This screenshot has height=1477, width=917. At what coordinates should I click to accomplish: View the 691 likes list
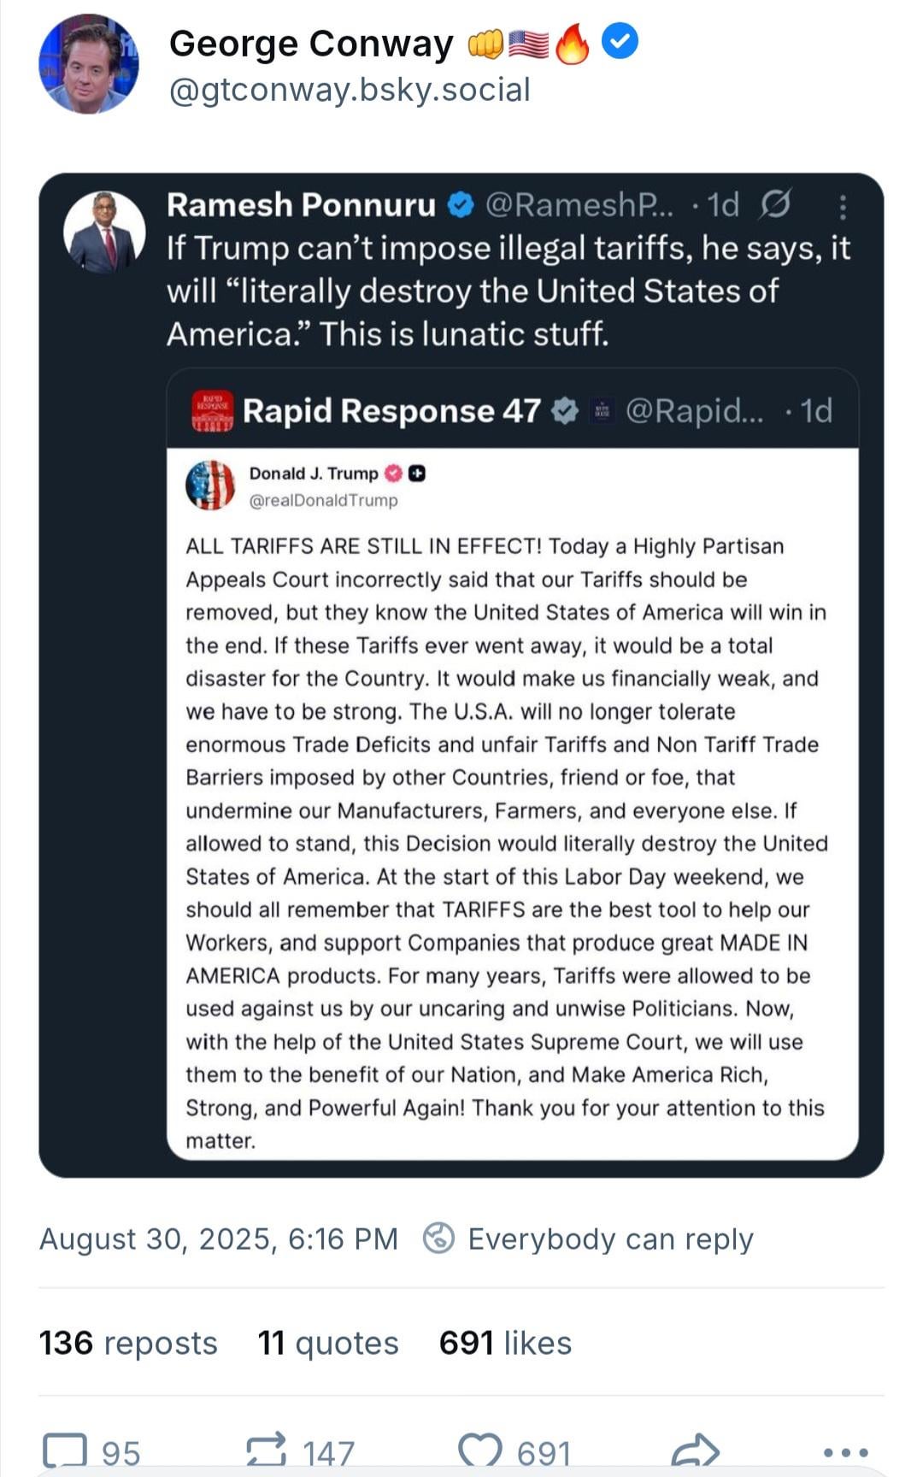pyautogui.click(x=505, y=1343)
